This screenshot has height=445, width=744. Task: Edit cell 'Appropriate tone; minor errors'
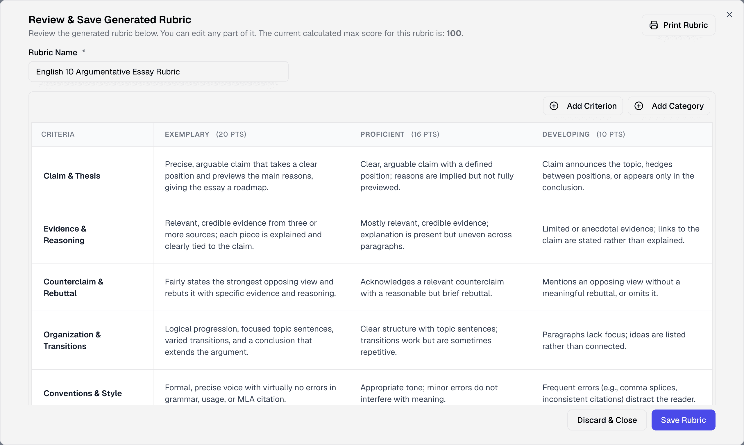point(429,393)
